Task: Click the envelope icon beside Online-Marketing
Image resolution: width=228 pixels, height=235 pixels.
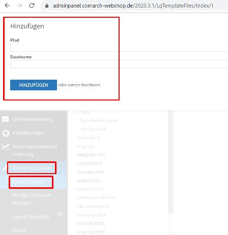Action: [6, 119]
